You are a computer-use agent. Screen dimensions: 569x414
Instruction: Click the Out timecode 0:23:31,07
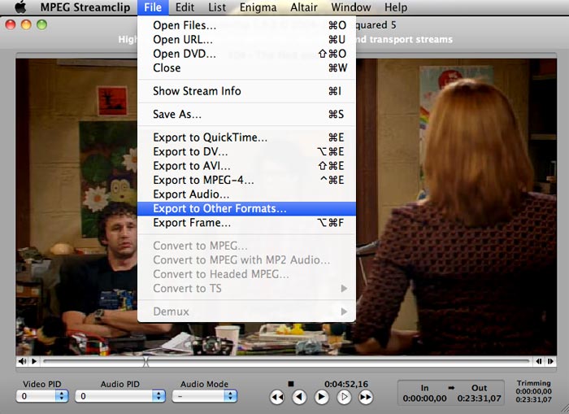[479, 399]
